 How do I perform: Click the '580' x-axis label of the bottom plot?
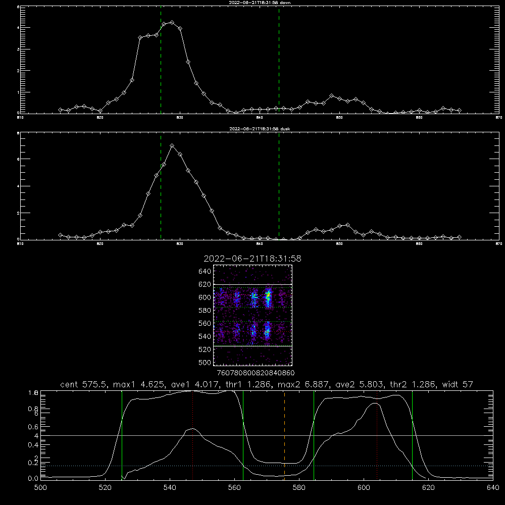pyautogui.click(x=299, y=488)
